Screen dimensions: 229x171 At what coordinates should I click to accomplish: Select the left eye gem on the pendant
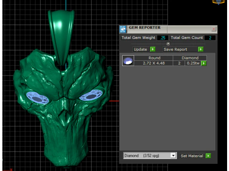[x=37, y=98]
